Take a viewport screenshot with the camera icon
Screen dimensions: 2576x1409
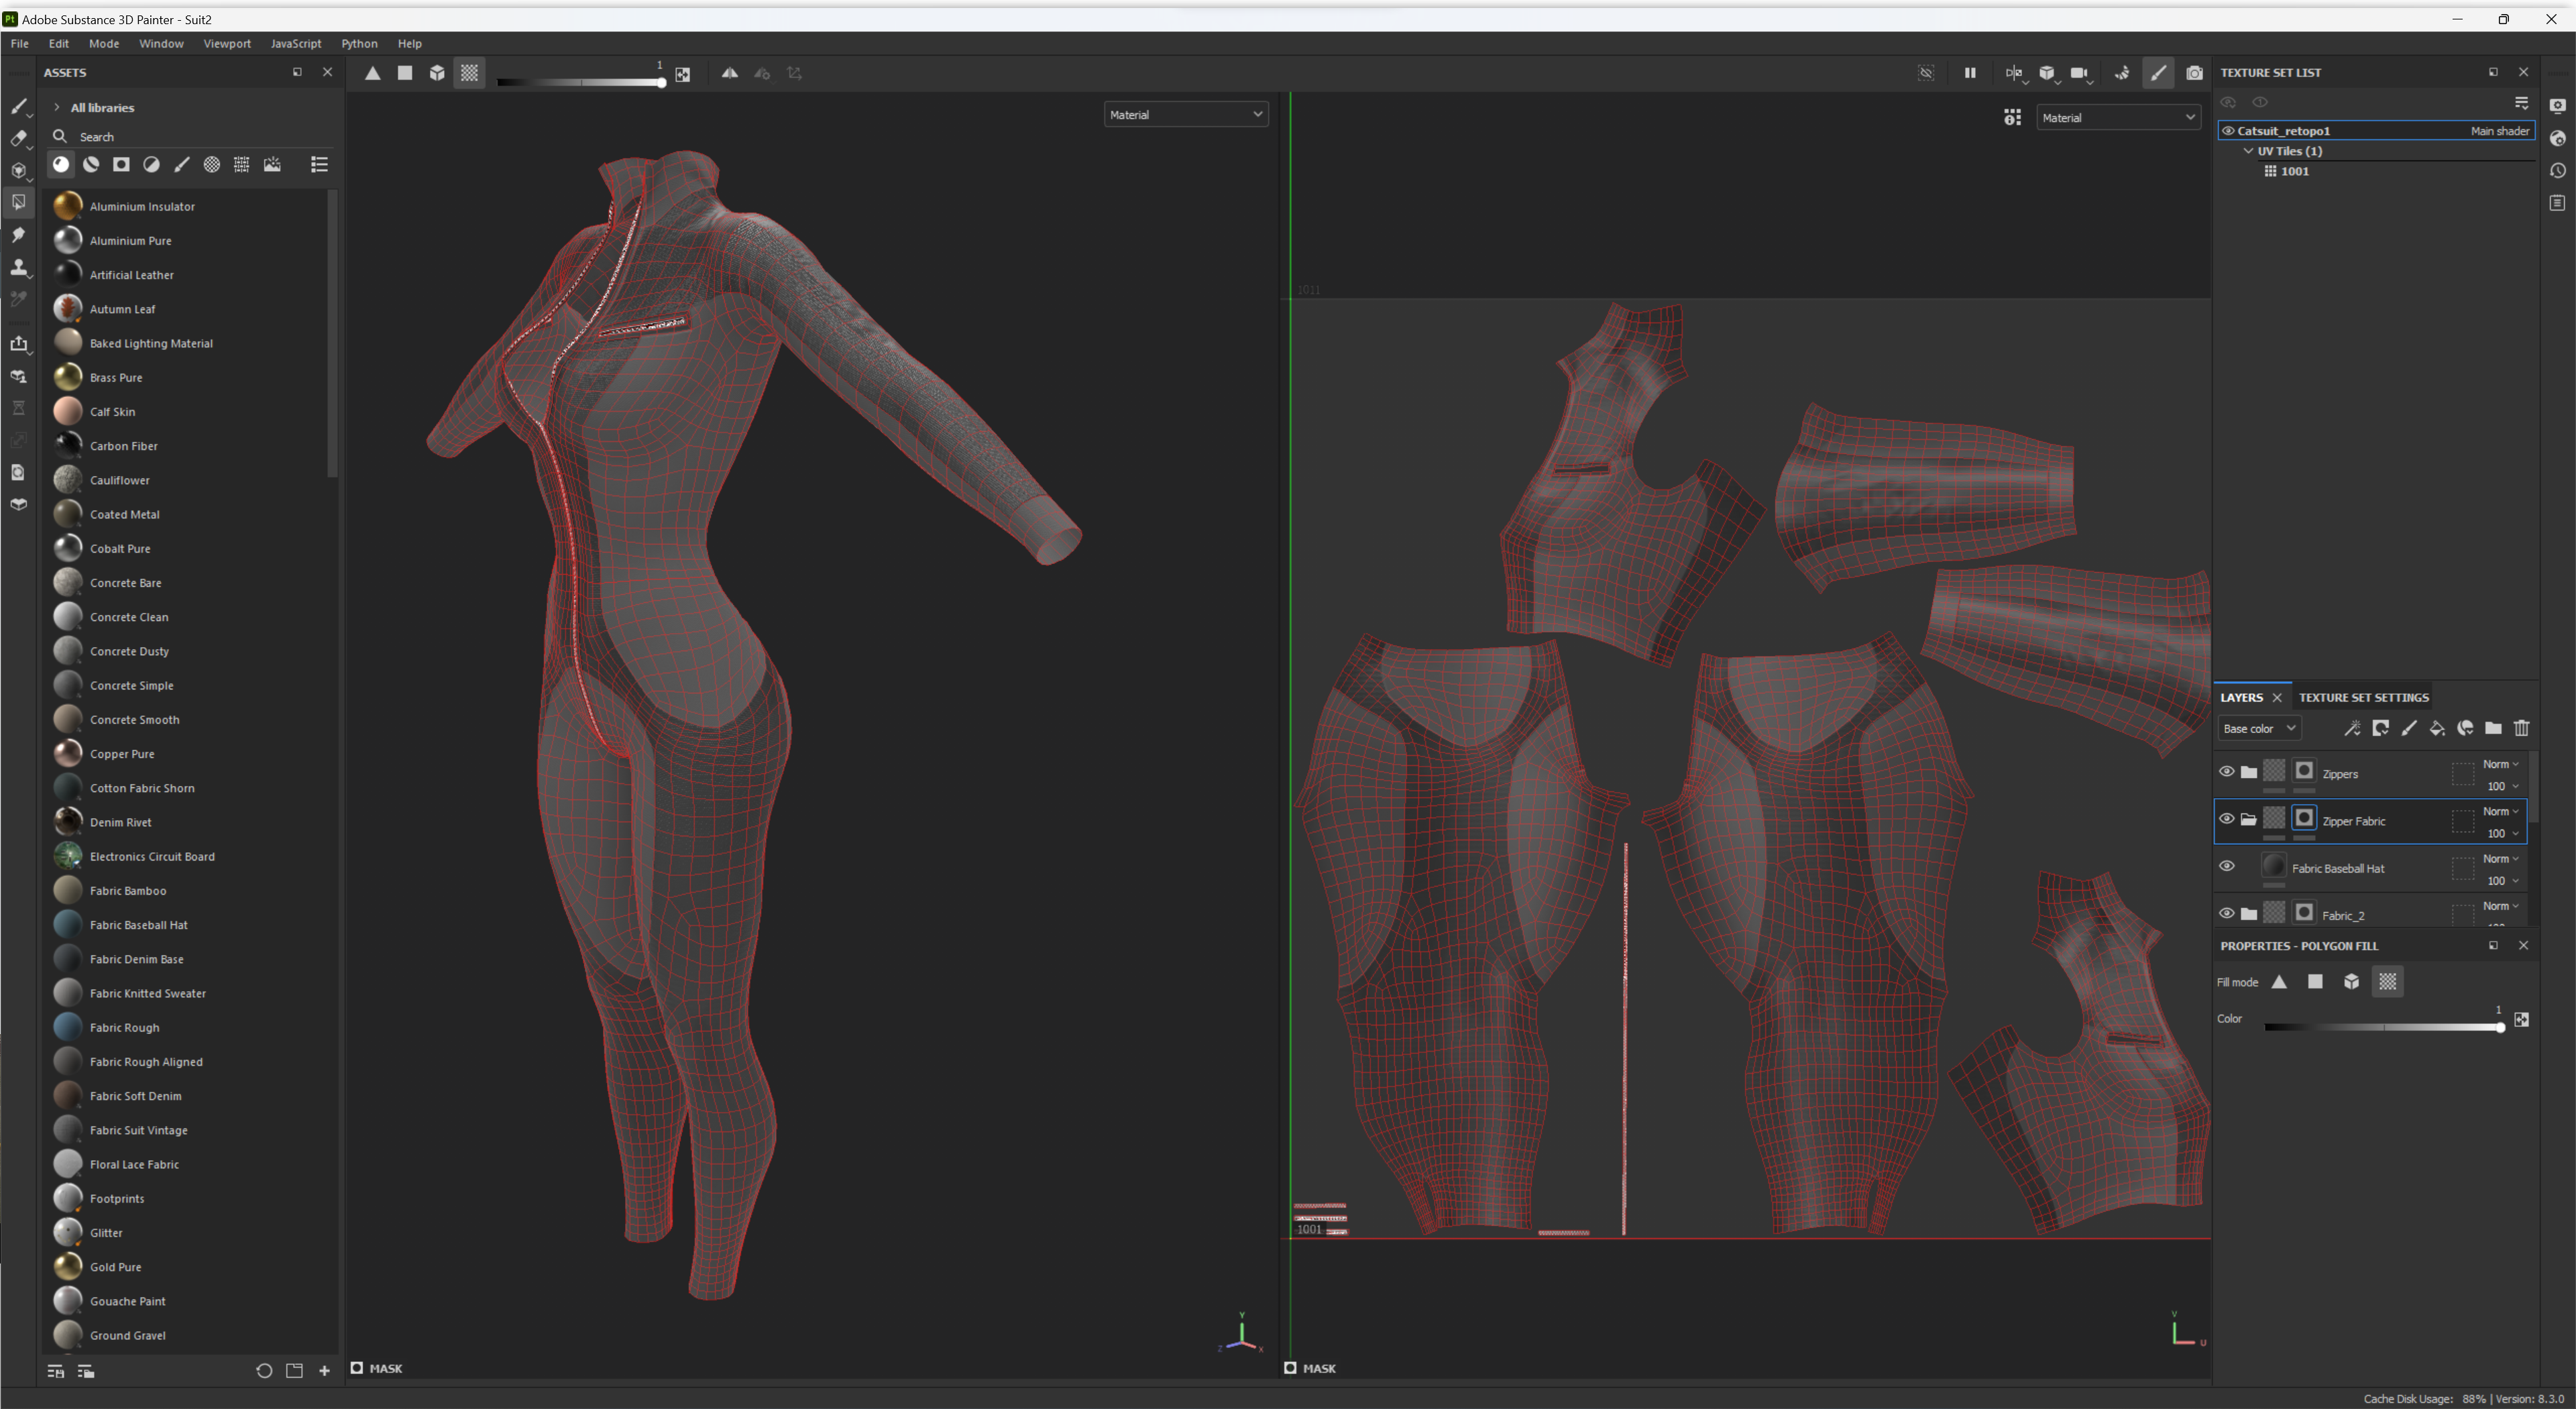point(2194,73)
